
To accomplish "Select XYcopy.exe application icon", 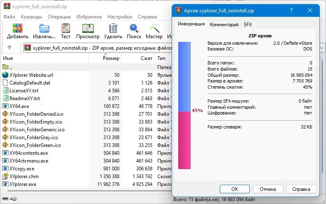I will coord(5,169).
